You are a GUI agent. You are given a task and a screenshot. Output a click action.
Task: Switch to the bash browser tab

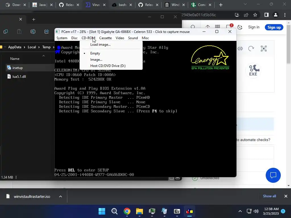122,5
